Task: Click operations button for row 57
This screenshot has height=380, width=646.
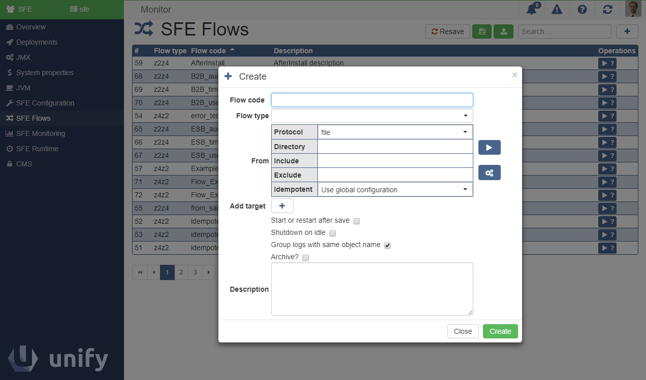Action: pos(607,169)
